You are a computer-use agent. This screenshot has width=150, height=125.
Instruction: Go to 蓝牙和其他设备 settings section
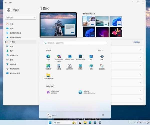15,33
